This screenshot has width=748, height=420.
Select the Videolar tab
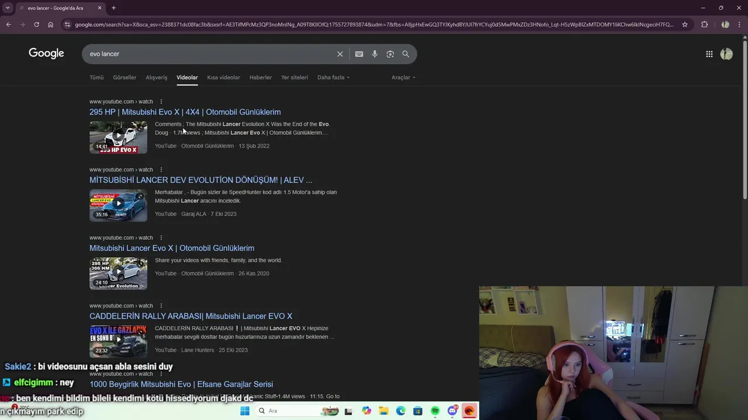tap(187, 77)
